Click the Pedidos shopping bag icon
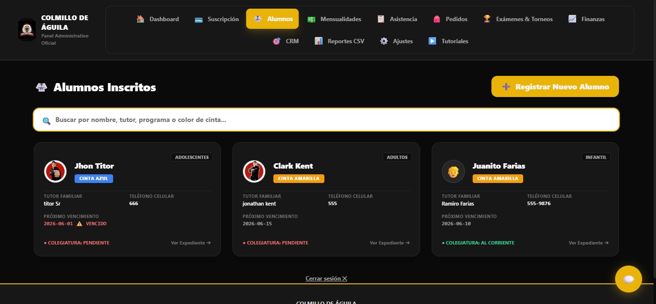The height and width of the screenshot is (304, 656). point(437,19)
